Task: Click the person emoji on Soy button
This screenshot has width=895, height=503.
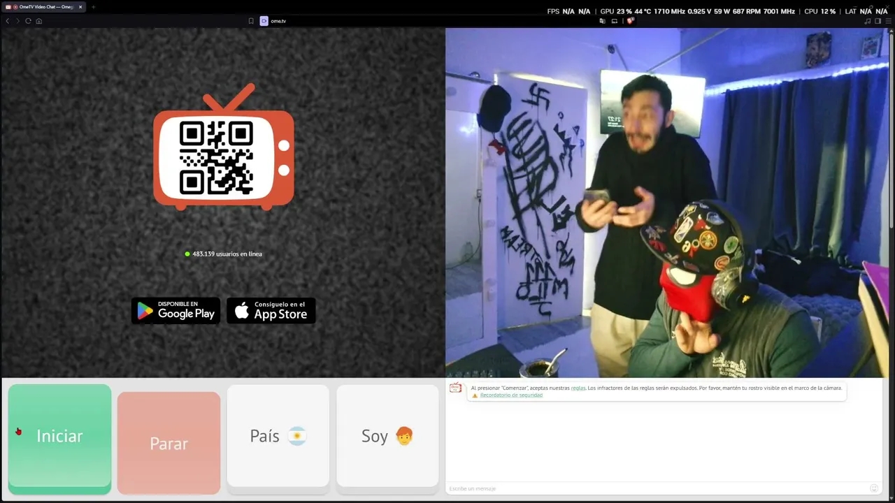Action: pyautogui.click(x=404, y=436)
